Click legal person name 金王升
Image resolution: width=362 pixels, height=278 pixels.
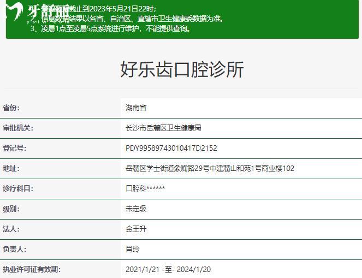tap(136, 229)
